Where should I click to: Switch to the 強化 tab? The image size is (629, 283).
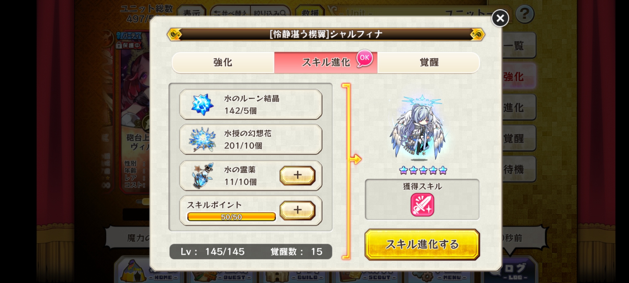[x=223, y=62]
